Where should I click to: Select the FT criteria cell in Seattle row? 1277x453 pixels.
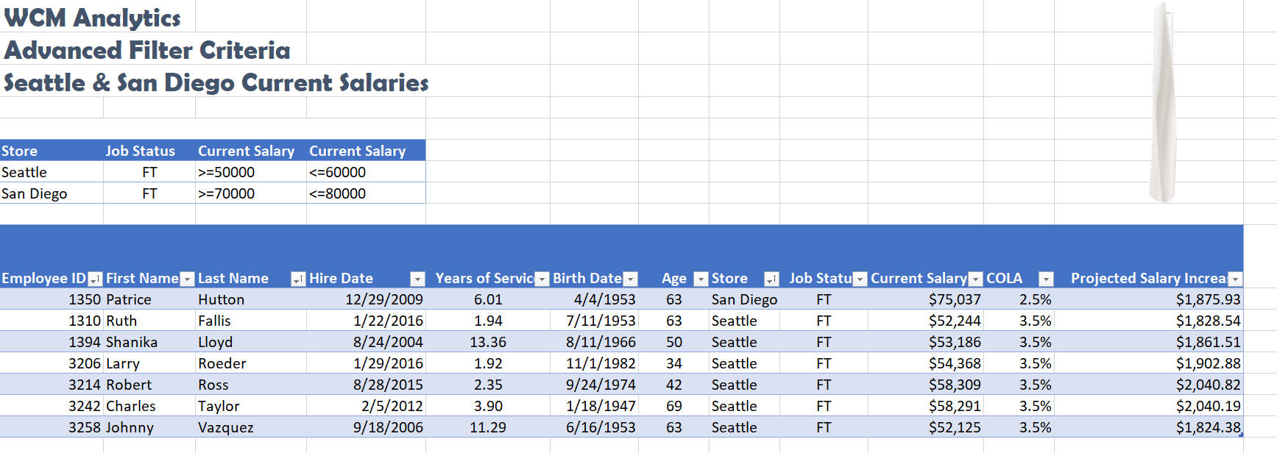149,172
